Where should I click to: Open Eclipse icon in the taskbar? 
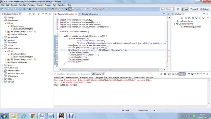point(62,116)
